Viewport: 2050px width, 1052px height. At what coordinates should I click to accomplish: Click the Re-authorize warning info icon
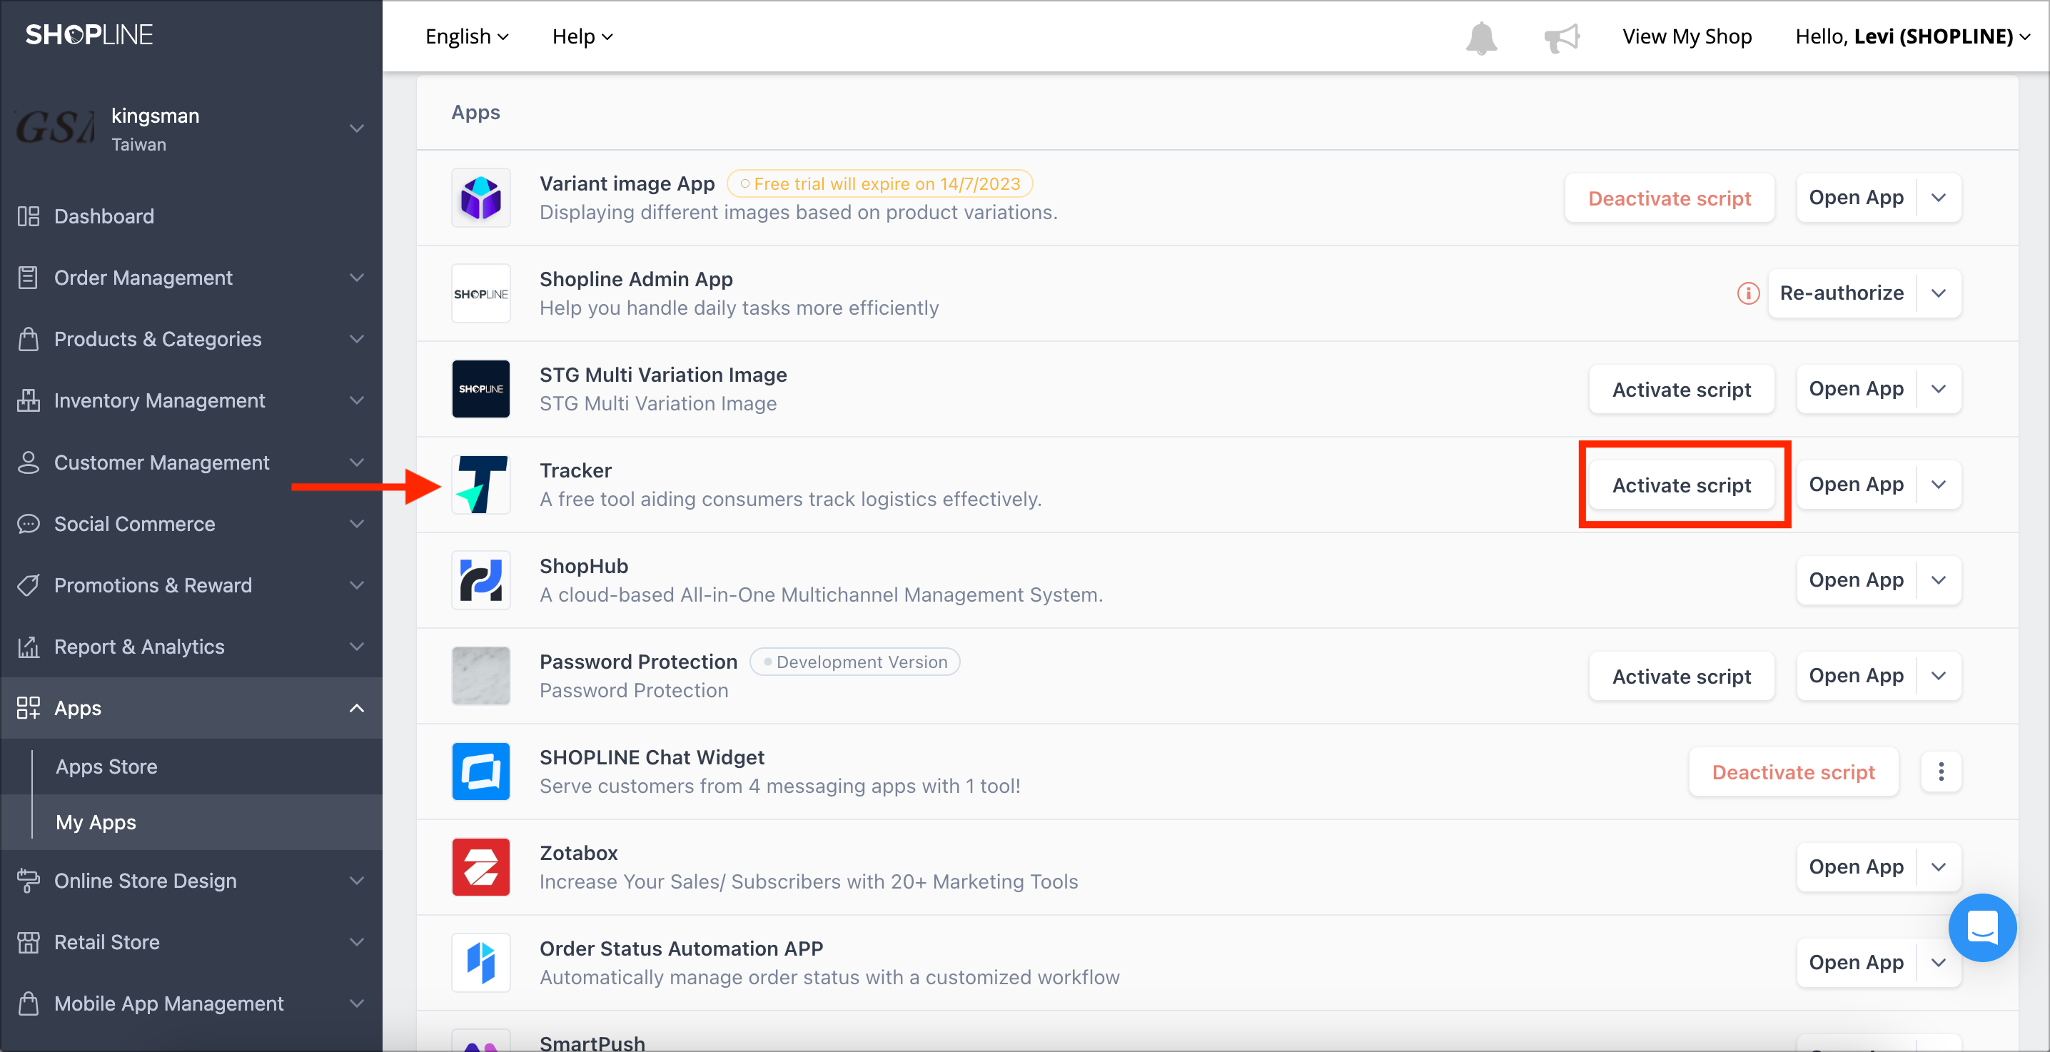pyautogui.click(x=1747, y=293)
